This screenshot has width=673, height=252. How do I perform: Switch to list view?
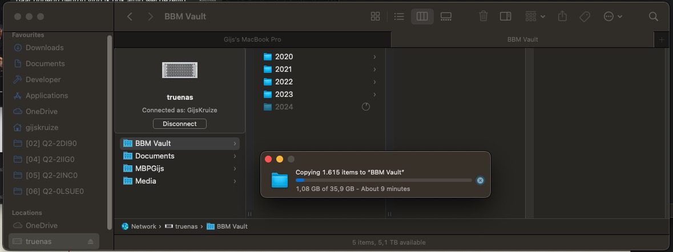399,17
